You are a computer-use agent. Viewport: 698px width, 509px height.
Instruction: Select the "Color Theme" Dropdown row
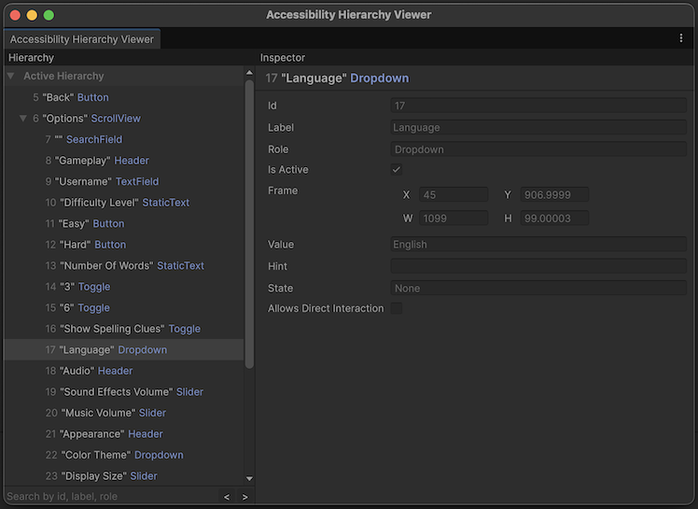(124, 455)
